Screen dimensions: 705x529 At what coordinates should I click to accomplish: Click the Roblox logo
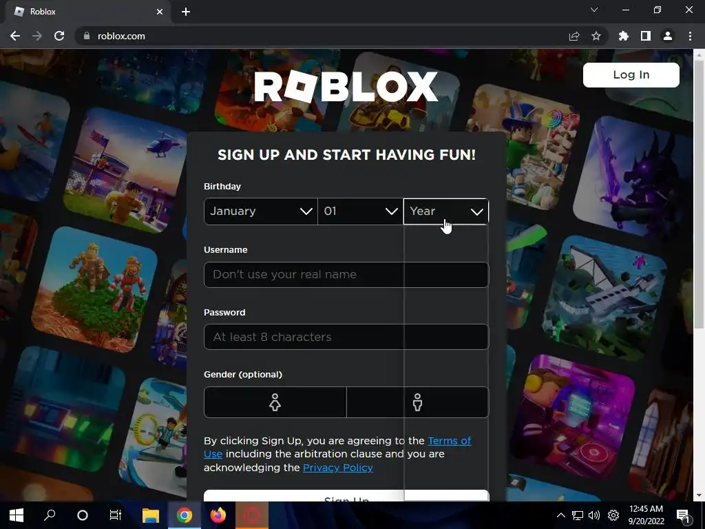[346, 86]
